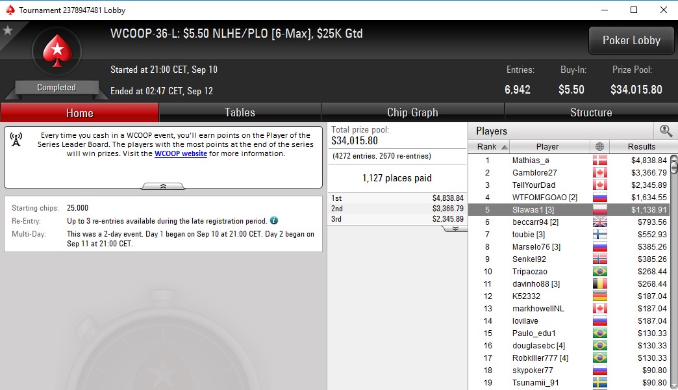
Task: Expand the prize payouts list
Action: [x=455, y=229]
